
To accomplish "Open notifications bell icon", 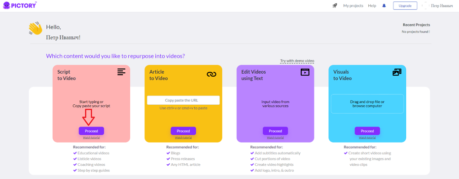I will [x=384, y=5].
